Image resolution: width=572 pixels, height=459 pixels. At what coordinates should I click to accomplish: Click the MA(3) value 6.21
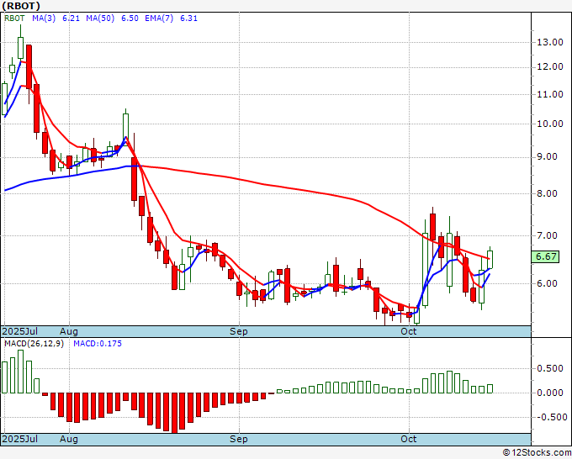(x=71, y=18)
